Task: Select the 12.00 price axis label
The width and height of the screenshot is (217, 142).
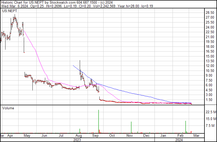Action: [x=210, y=66]
